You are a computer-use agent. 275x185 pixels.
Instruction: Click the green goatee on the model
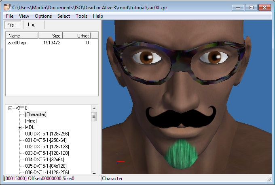point(181,154)
